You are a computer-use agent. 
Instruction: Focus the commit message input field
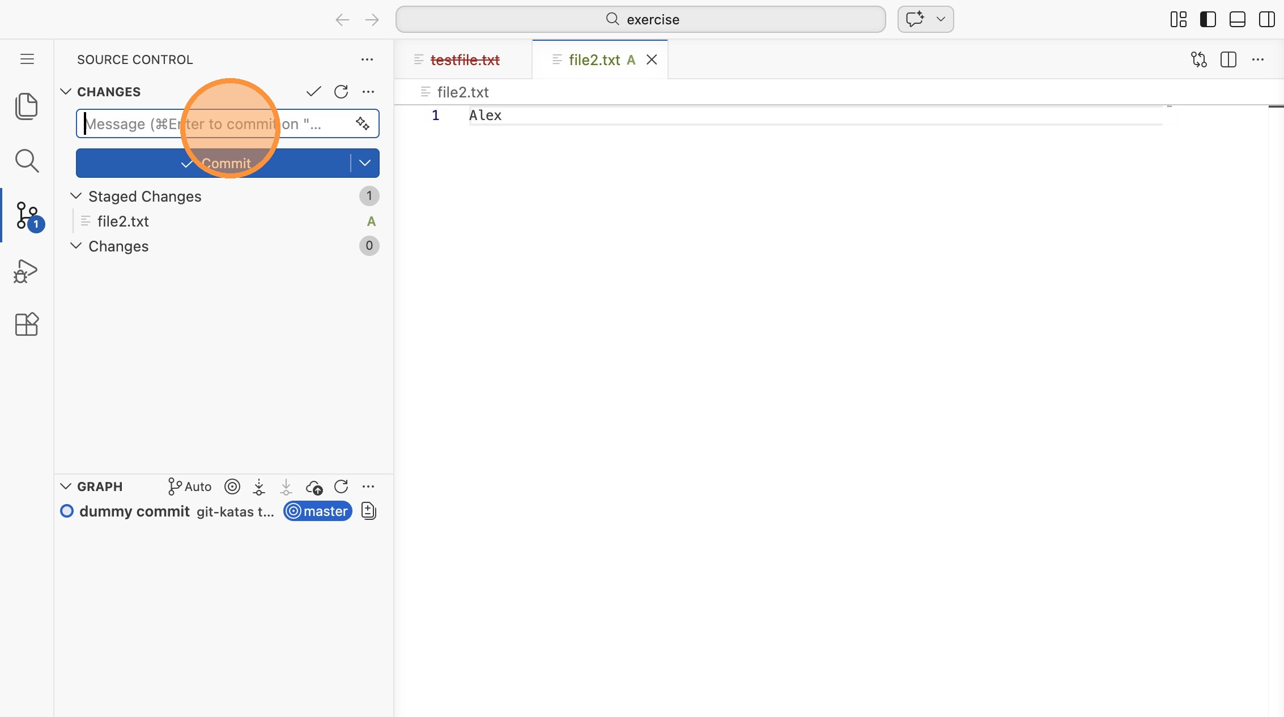(142, 123)
